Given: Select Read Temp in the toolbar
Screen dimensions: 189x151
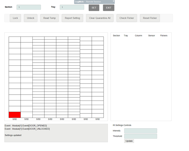Looking at the screenshot, I should pyautogui.click(x=50, y=18).
